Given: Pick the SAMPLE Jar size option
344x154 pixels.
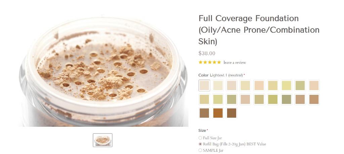Looking at the screenshot, I should coord(201,150).
